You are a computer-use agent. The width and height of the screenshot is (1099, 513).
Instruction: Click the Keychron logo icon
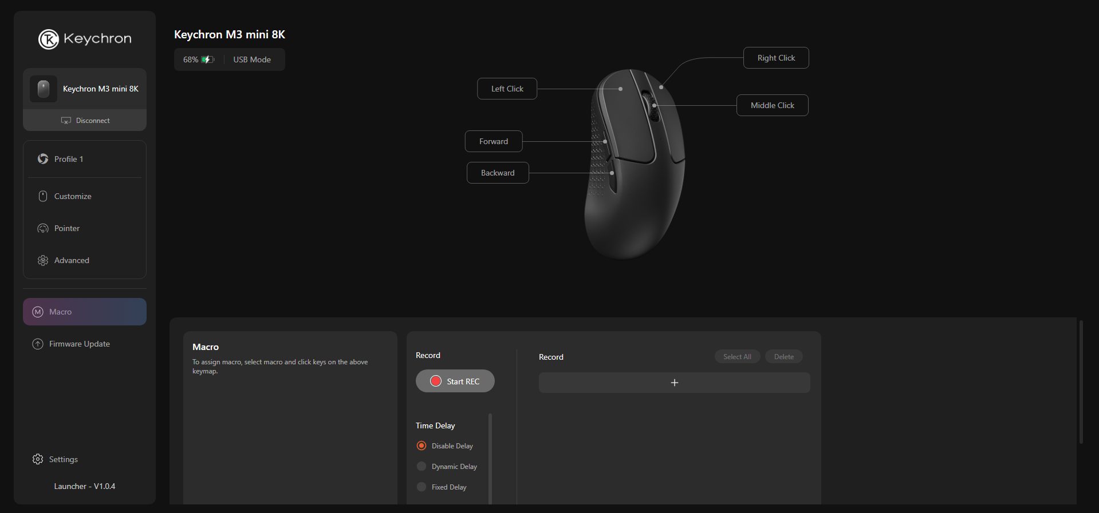coord(48,39)
